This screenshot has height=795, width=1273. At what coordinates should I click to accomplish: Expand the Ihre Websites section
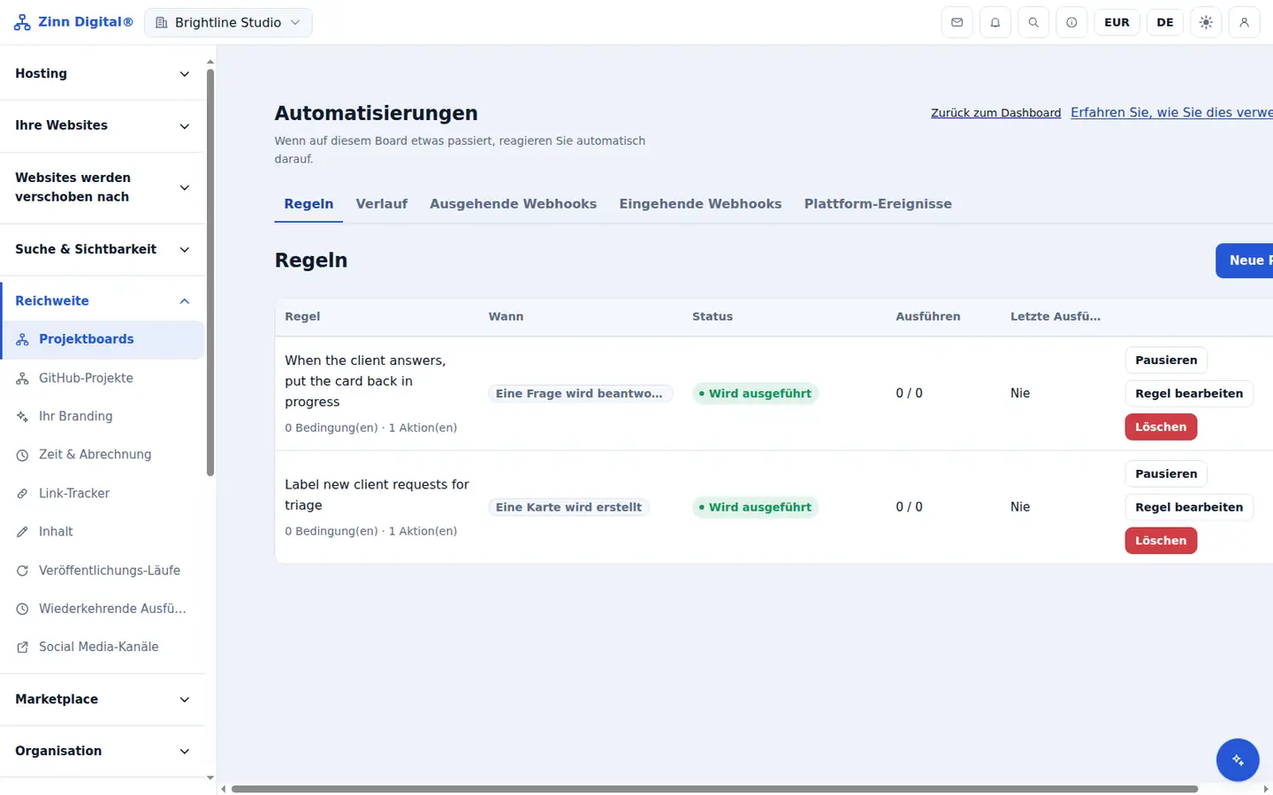tap(103, 125)
